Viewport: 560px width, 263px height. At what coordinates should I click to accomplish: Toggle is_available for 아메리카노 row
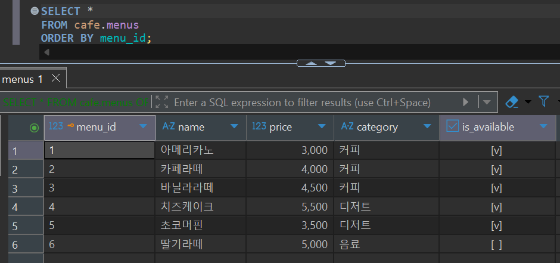496,150
